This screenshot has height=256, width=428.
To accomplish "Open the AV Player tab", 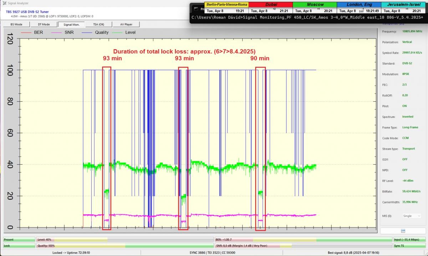I will click(126, 25).
